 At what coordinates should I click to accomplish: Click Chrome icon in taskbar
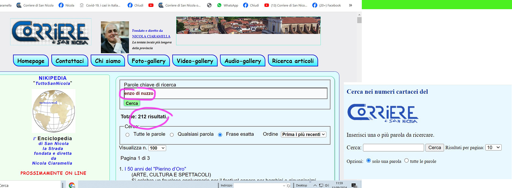tap(72, 185)
